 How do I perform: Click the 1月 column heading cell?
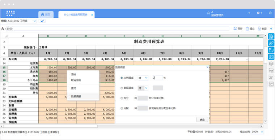(48, 53)
